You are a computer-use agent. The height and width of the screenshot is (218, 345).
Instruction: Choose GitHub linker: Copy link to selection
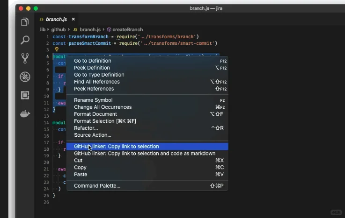tap(147, 147)
